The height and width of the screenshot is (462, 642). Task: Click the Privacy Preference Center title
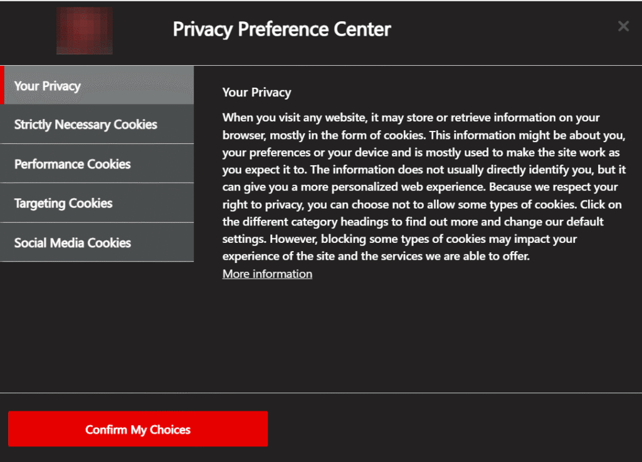[282, 29]
